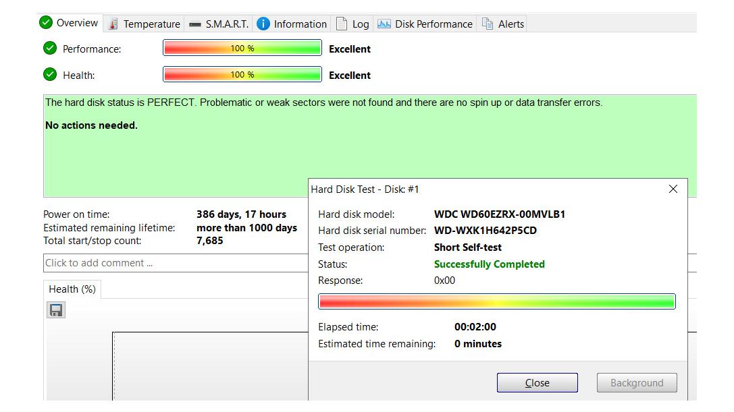The image size is (734, 412).
Task: Click the blue info icon on the Information tab
Action: tap(263, 24)
